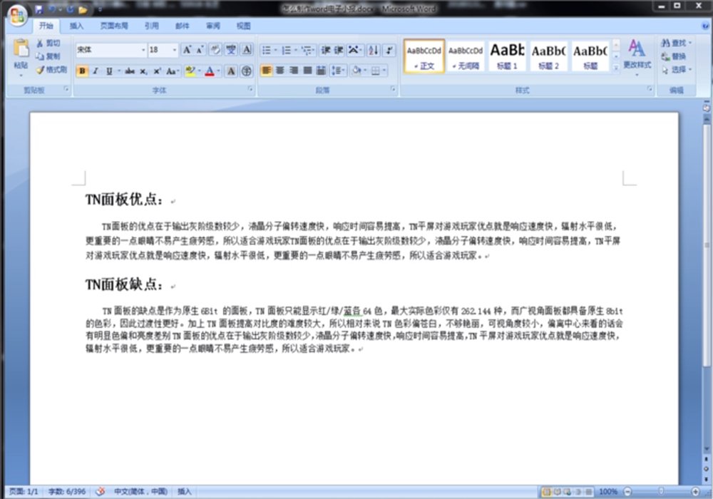The image size is (713, 499).
Task: Toggle bold formatting
Action: [81, 71]
